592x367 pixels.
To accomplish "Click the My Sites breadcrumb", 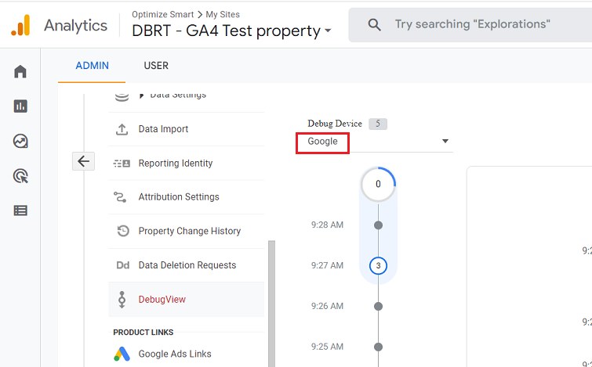I will (223, 14).
